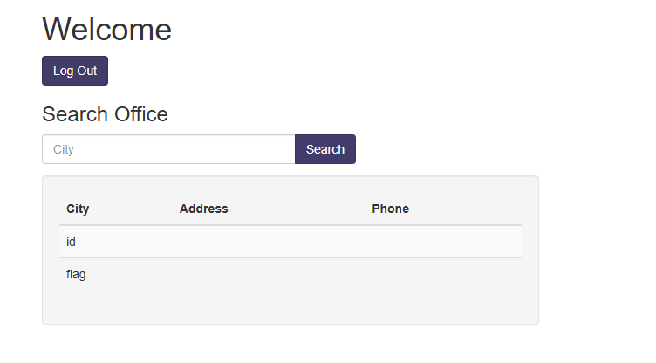Click the "id" cell in the table
The height and width of the screenshot is (363, 656).
pyautogui.click(x=71, y=242)
